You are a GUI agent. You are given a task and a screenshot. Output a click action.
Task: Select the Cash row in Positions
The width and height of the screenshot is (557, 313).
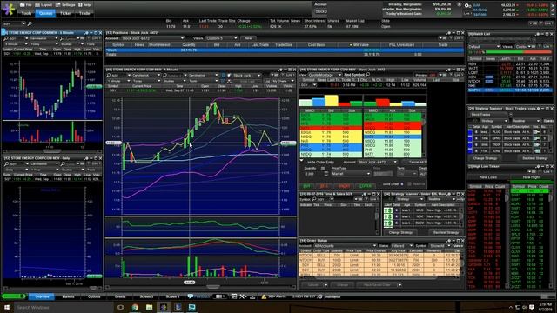[285, 50]
